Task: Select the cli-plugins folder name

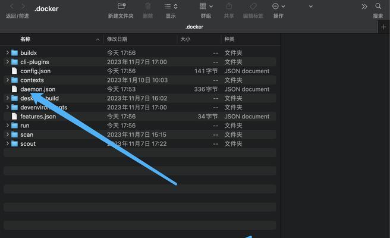Action: [x=34, y=62]
